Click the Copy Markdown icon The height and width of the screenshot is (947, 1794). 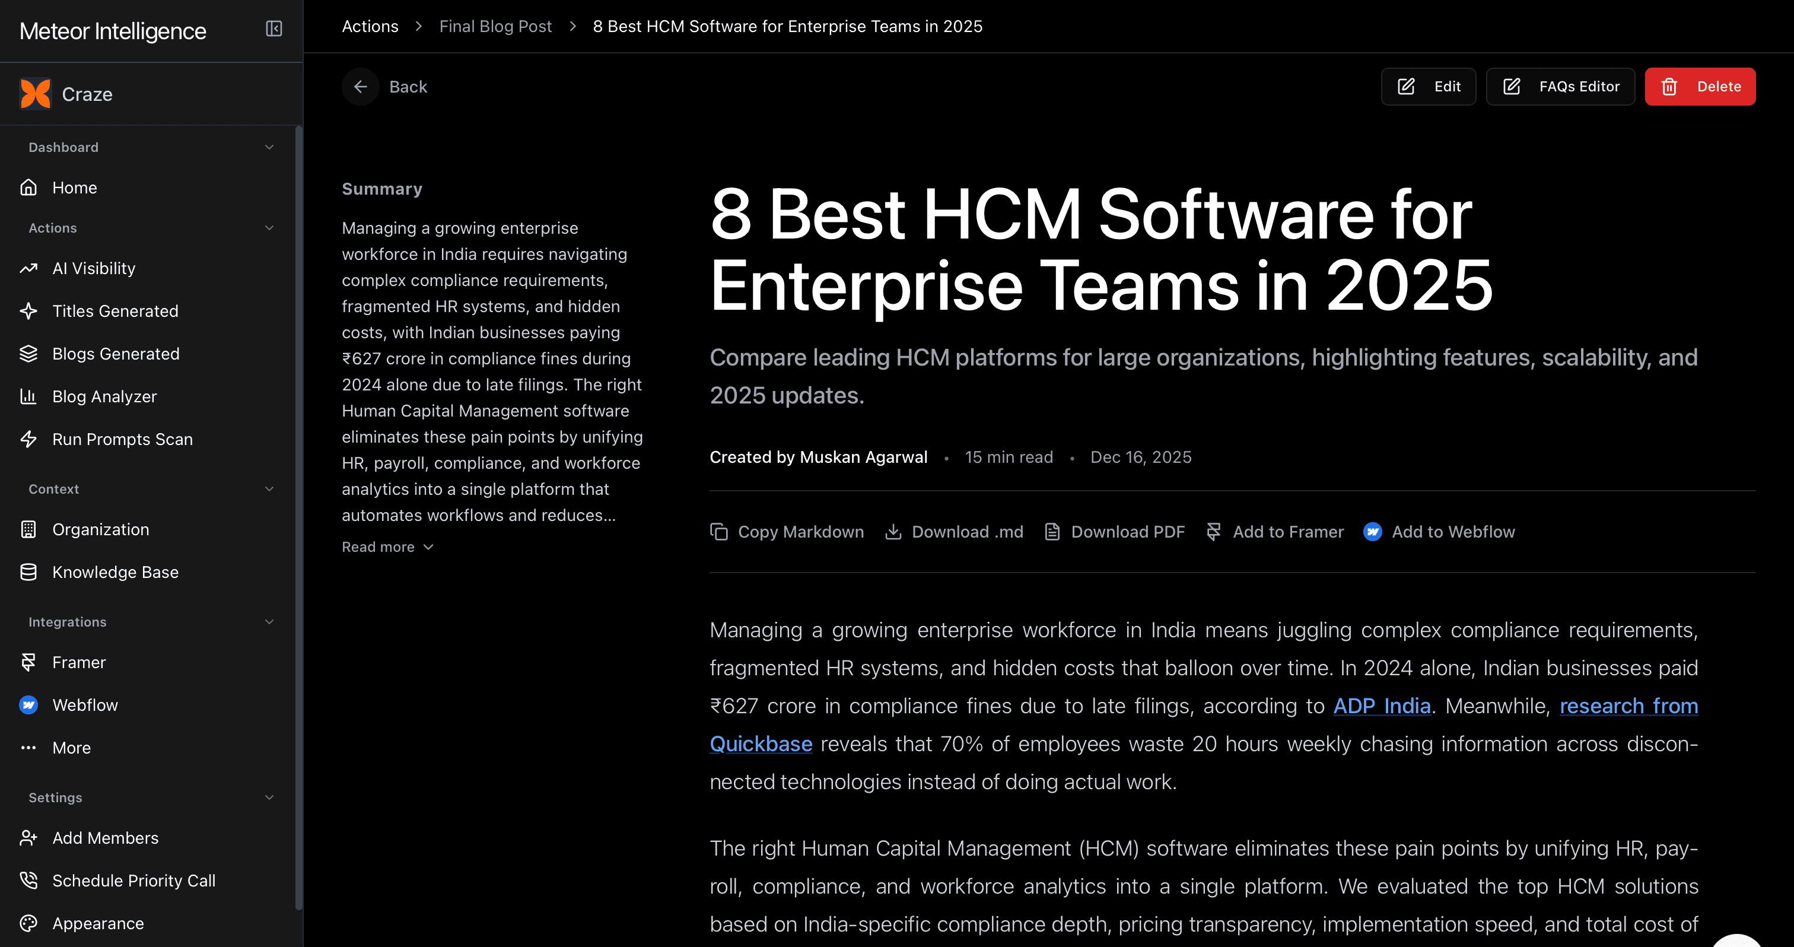pos(718,532)
